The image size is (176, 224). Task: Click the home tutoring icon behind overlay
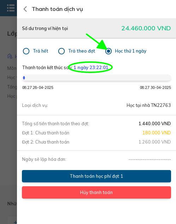pyautogui.click(x=10, y=56)
